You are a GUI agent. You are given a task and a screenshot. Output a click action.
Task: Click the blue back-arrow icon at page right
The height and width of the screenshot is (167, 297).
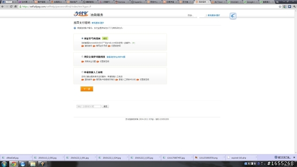tap(233, 16)
